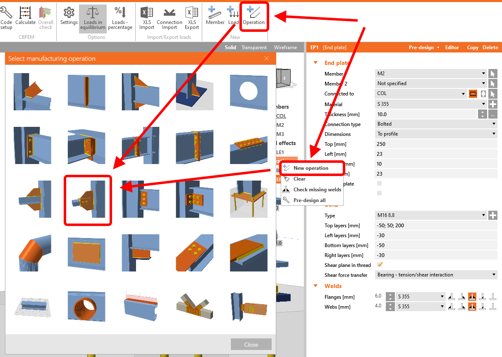Image resolution: width=502 pixels, height=357 pixels.
Task: Open the Material dropdown S 355
Action: (431, 105)
